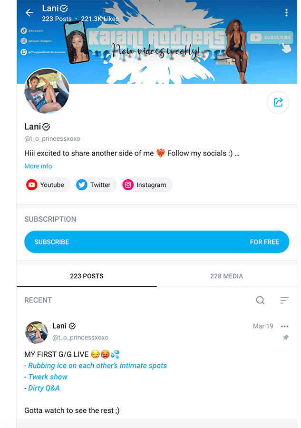Open the Twitter social link
The height and width of the screenshot is (428, 301).
tap(96, 185)
